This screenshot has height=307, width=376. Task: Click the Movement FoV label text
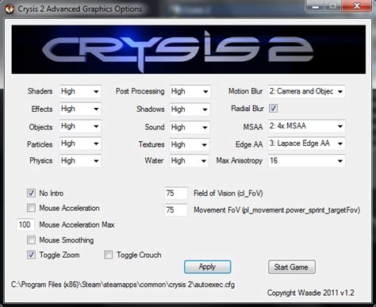[277, 210]
